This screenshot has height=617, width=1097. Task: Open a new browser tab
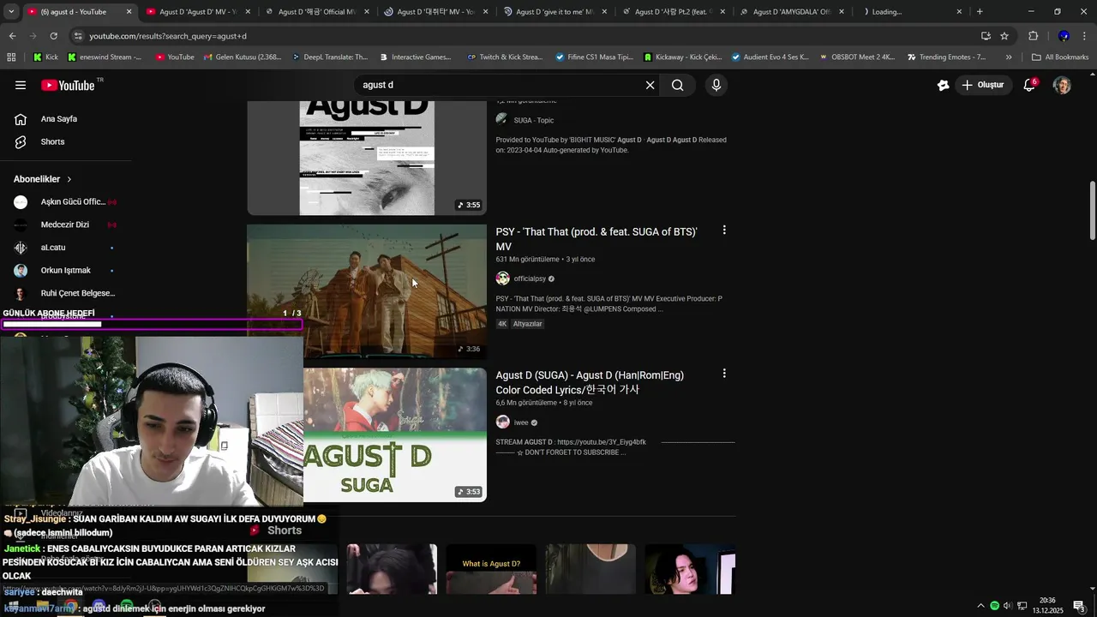(x=980, y=12)
